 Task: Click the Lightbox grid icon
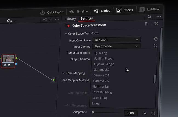[x=142, y=10]
